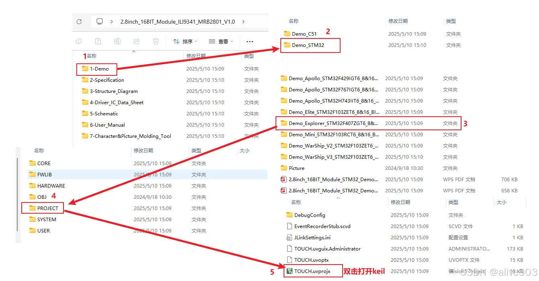Select the 3-Structure_Diagram folder
The image size is (539, 281).
click(110, 91)
